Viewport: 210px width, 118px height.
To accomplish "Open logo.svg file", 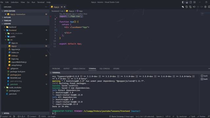I will [15, 59].
